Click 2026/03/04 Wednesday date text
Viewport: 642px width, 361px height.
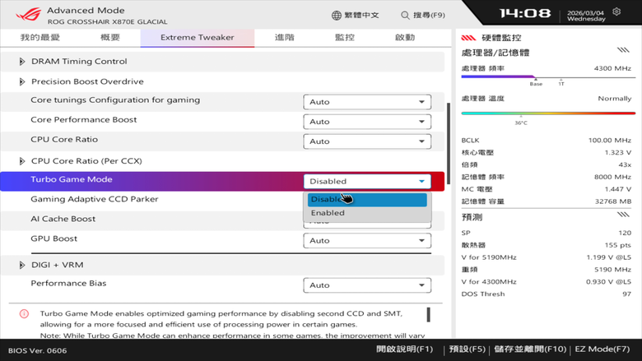(x=586, y=16)
